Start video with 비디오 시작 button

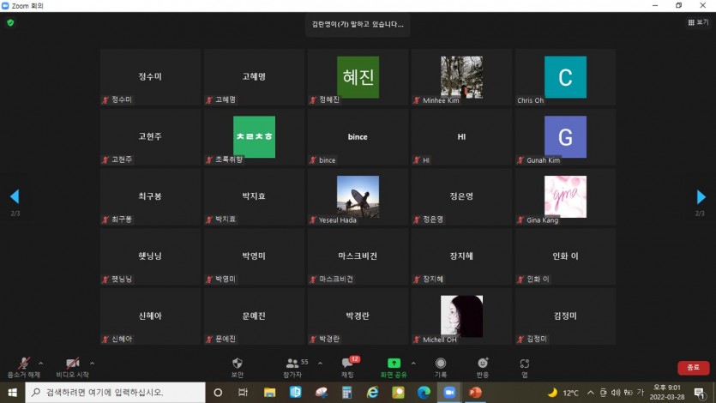(x=73, y=367)
